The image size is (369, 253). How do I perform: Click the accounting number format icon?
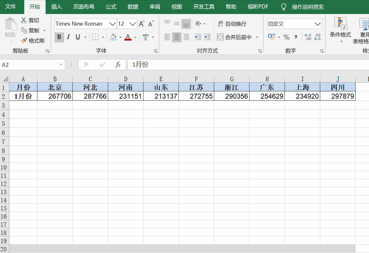(272, 37)
